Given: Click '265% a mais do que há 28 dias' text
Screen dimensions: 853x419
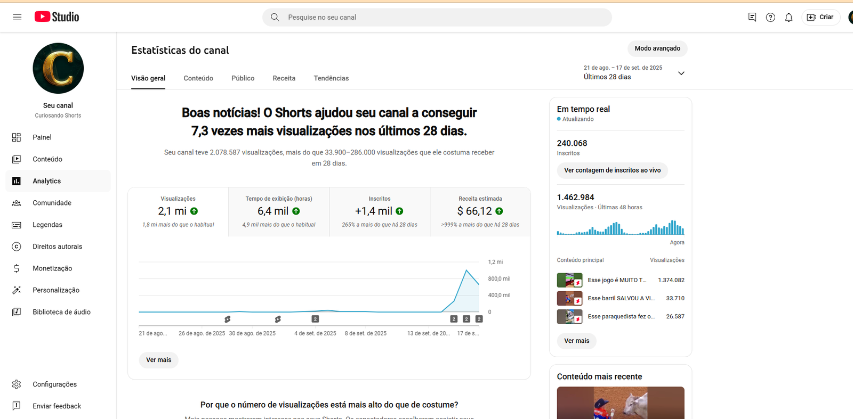Looking at the screenshot, I should pos(380,225).
